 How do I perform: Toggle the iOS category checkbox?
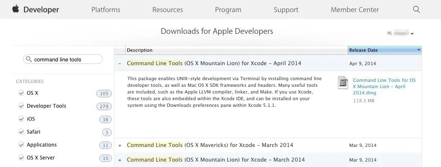[21, 119]
